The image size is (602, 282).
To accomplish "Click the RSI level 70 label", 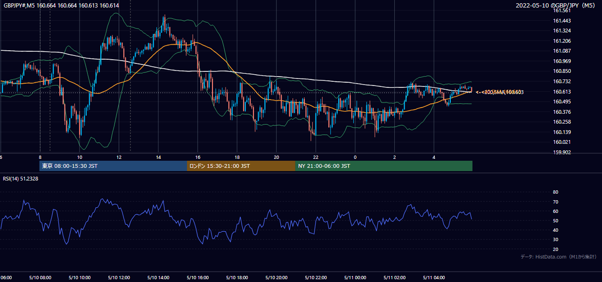I will coord(555,202).
